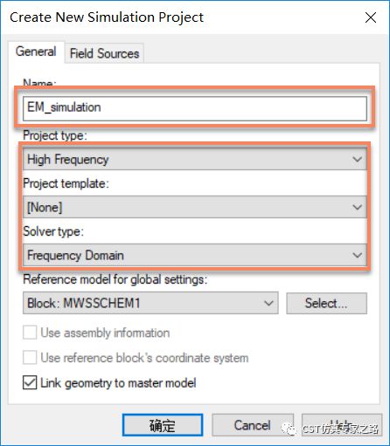Confirm with the 确定 button
The height and width of the screenshot is (446, 390).
pyautogui.click(x=163, y=425)
